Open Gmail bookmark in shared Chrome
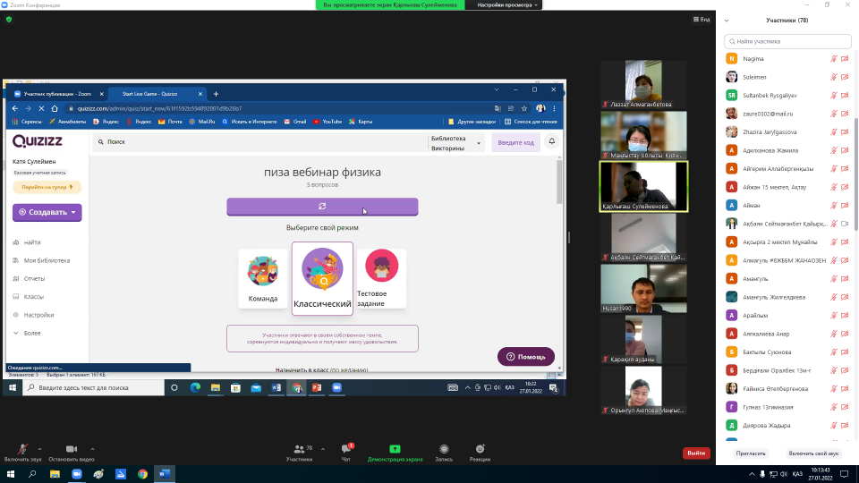Screen dimensions: 859x483 coord(295,122)
